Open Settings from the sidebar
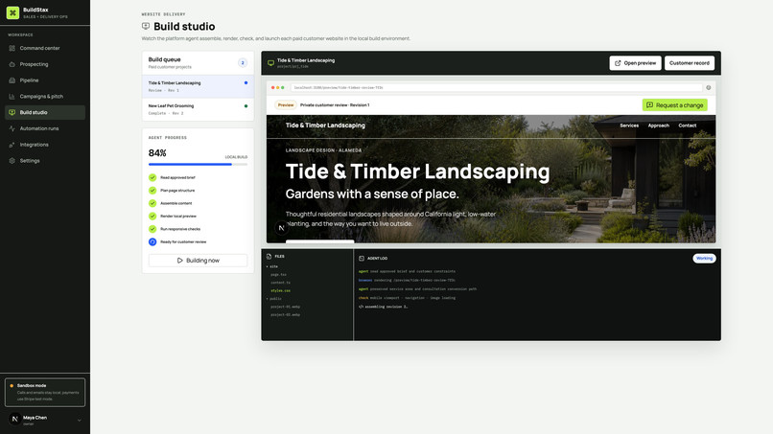Screen dimensions: 773x434 click(45, 161)
